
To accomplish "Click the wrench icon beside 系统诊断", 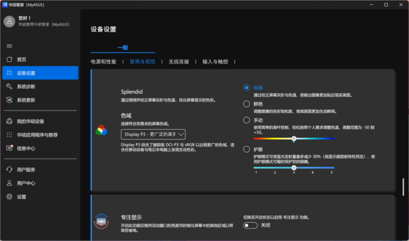I will tap(10, 86).
